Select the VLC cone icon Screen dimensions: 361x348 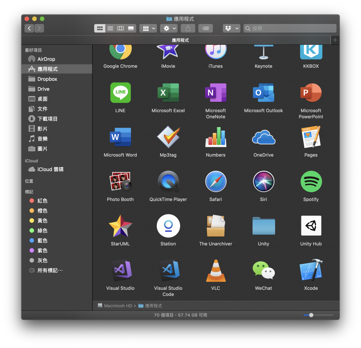coord(216,271)
